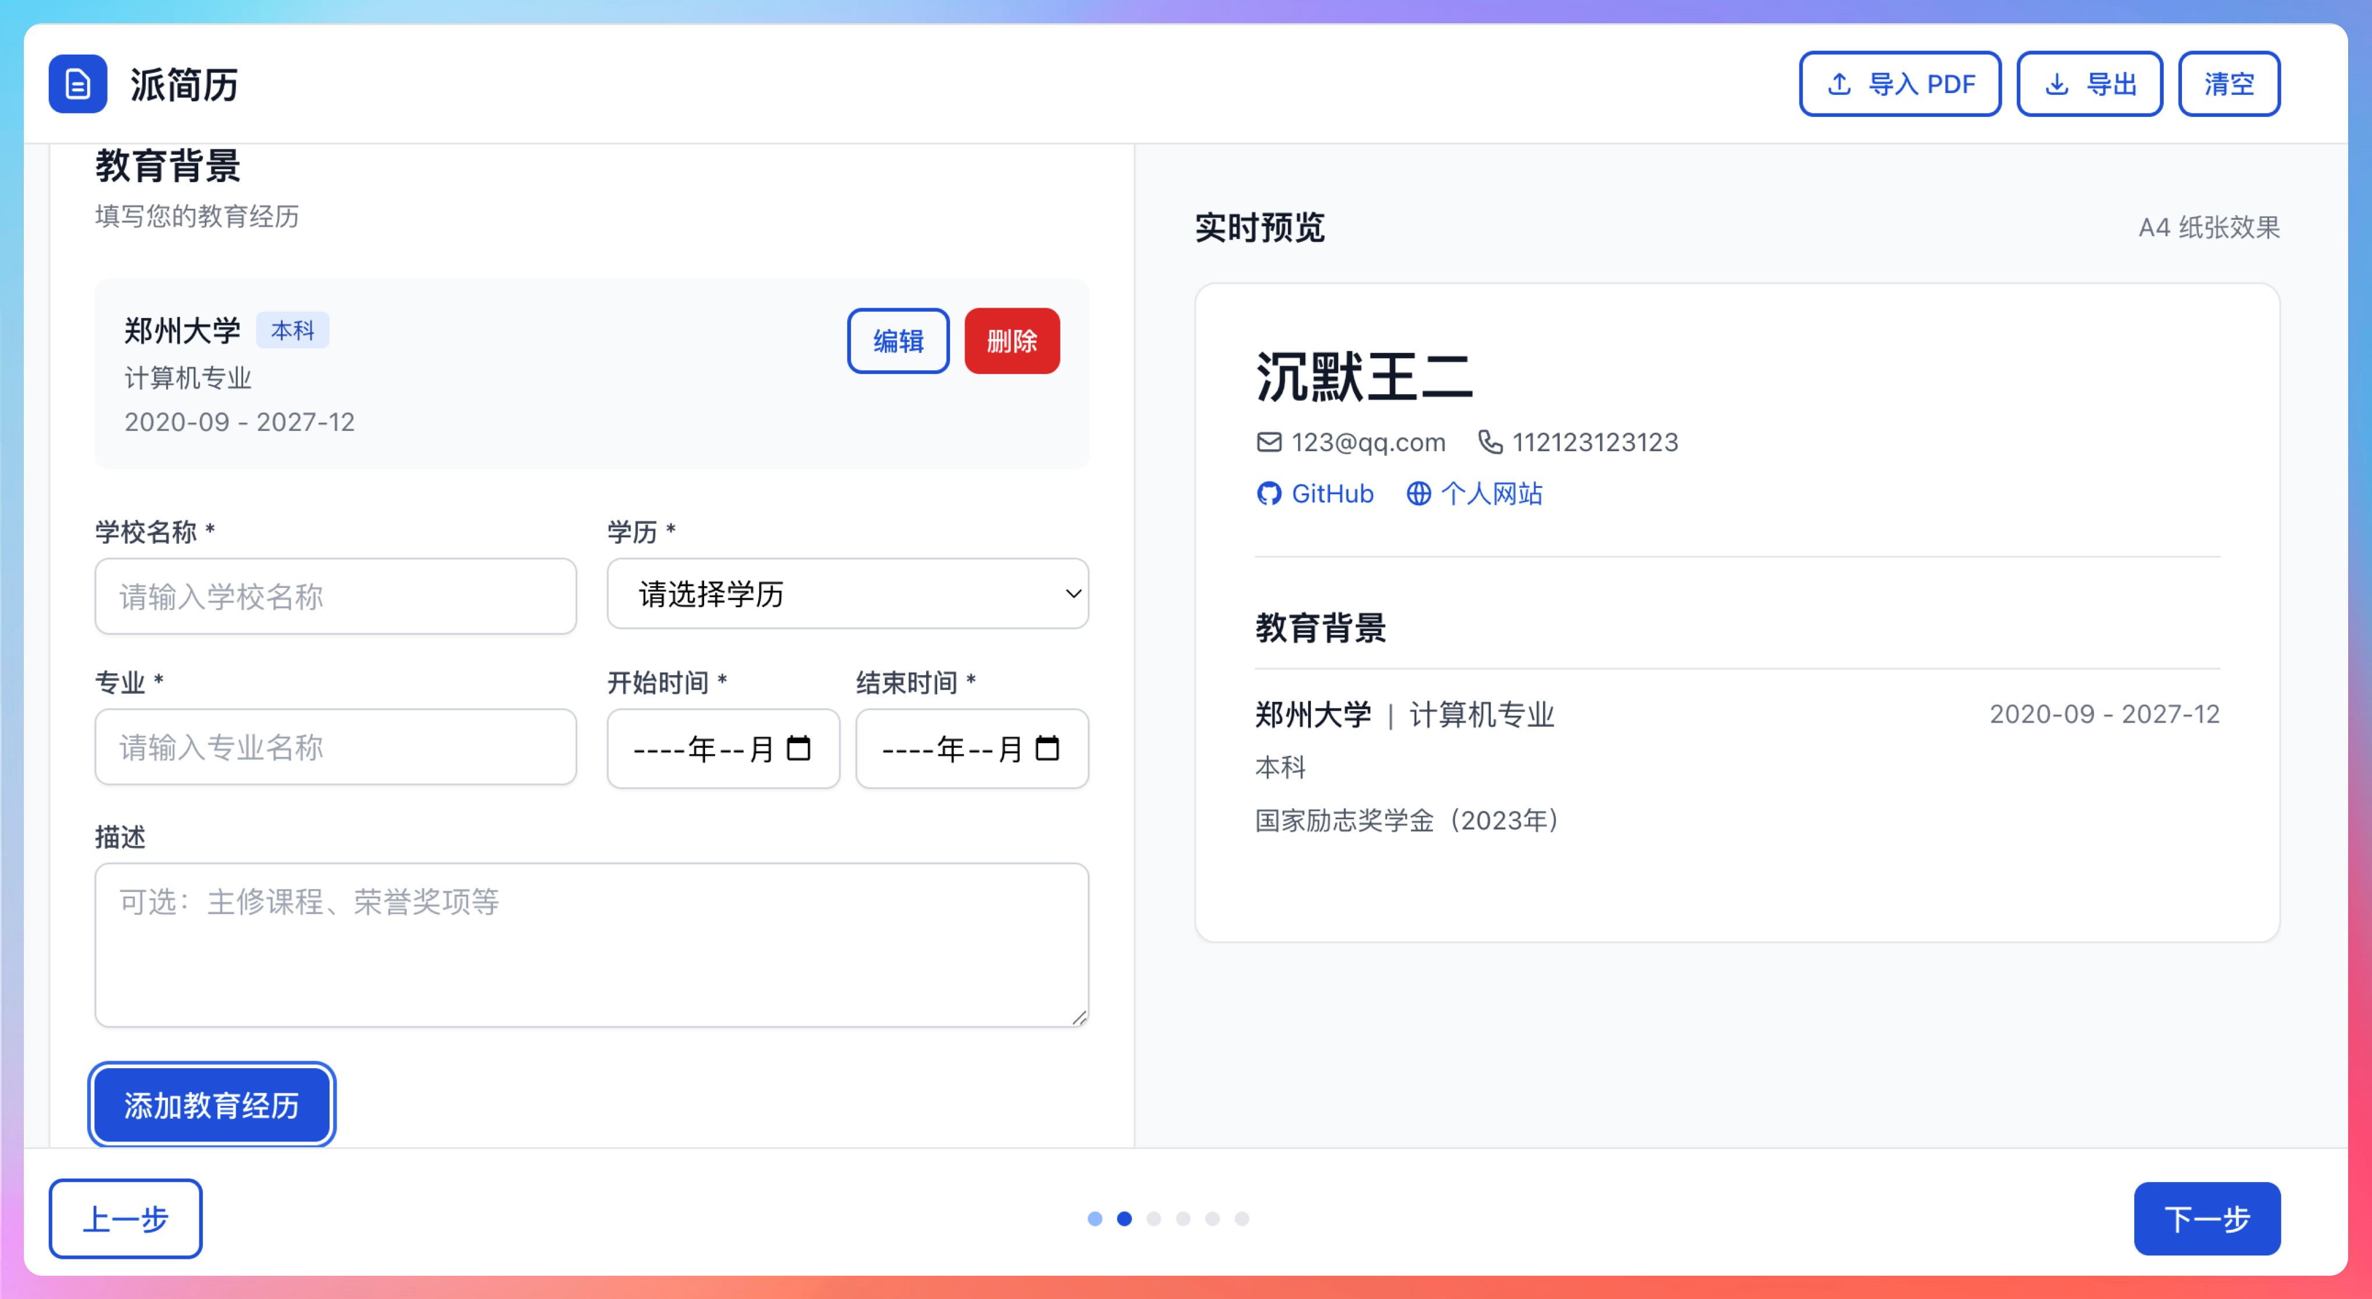Click 添加教育经历 button
This screenshot has height=1299, width=2372.
pos(212,1105)
